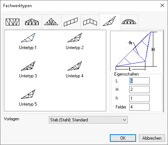Pick the Untertyp 1 truss icon

(28, 38)
